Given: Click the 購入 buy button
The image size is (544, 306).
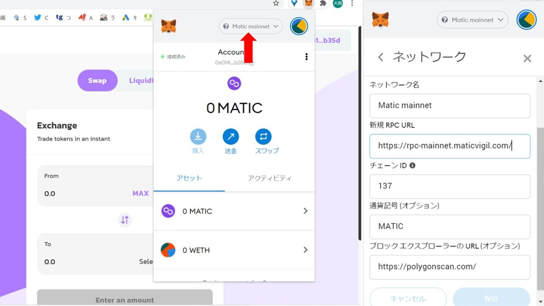Looking at the screenshot, I should [x=198, y=142].
